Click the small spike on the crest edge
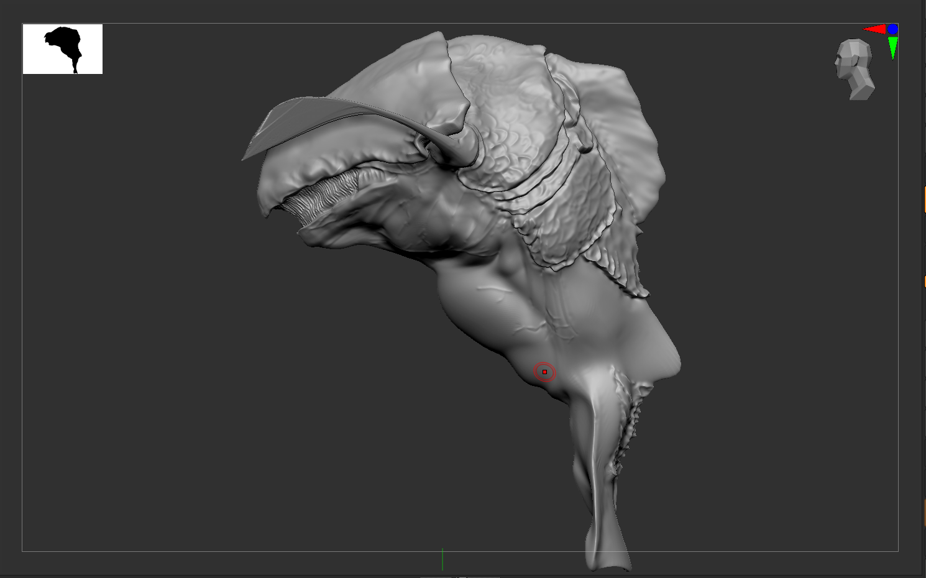 pos(585,147)
